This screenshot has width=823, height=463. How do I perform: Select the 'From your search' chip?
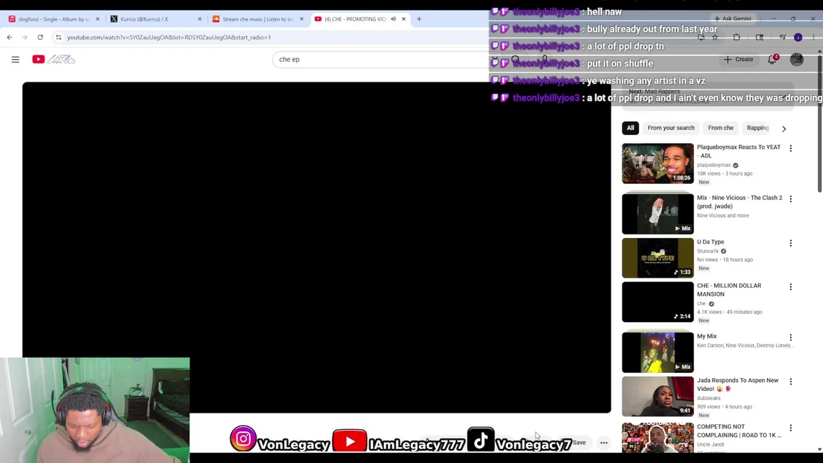(671, 128)
